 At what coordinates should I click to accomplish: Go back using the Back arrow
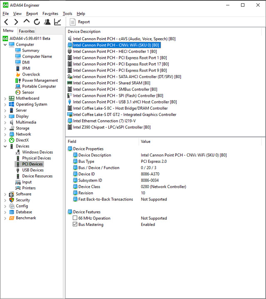pyautogui.click(x=6, y=22)
